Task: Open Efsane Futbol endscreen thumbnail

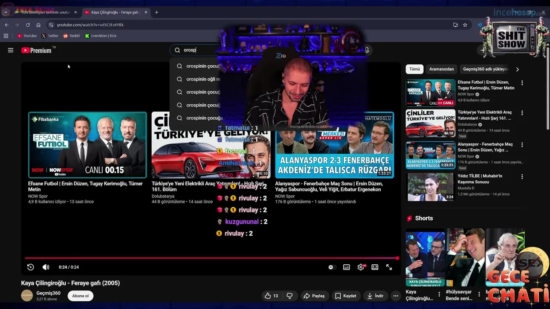Action: pos(88,145)
